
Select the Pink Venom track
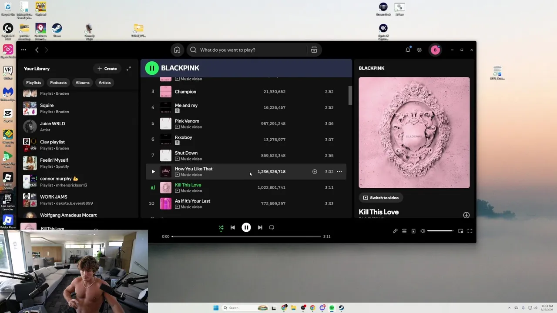coord(246,124)
